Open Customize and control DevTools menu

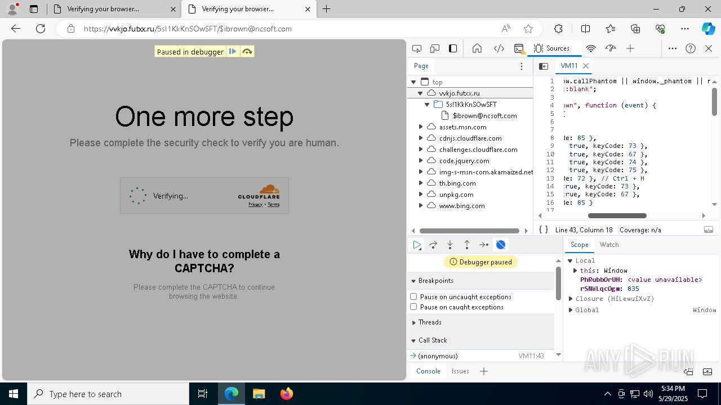coord(673,48)
